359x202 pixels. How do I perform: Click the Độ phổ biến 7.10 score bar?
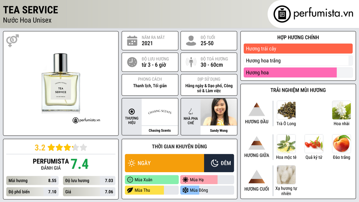33,192
